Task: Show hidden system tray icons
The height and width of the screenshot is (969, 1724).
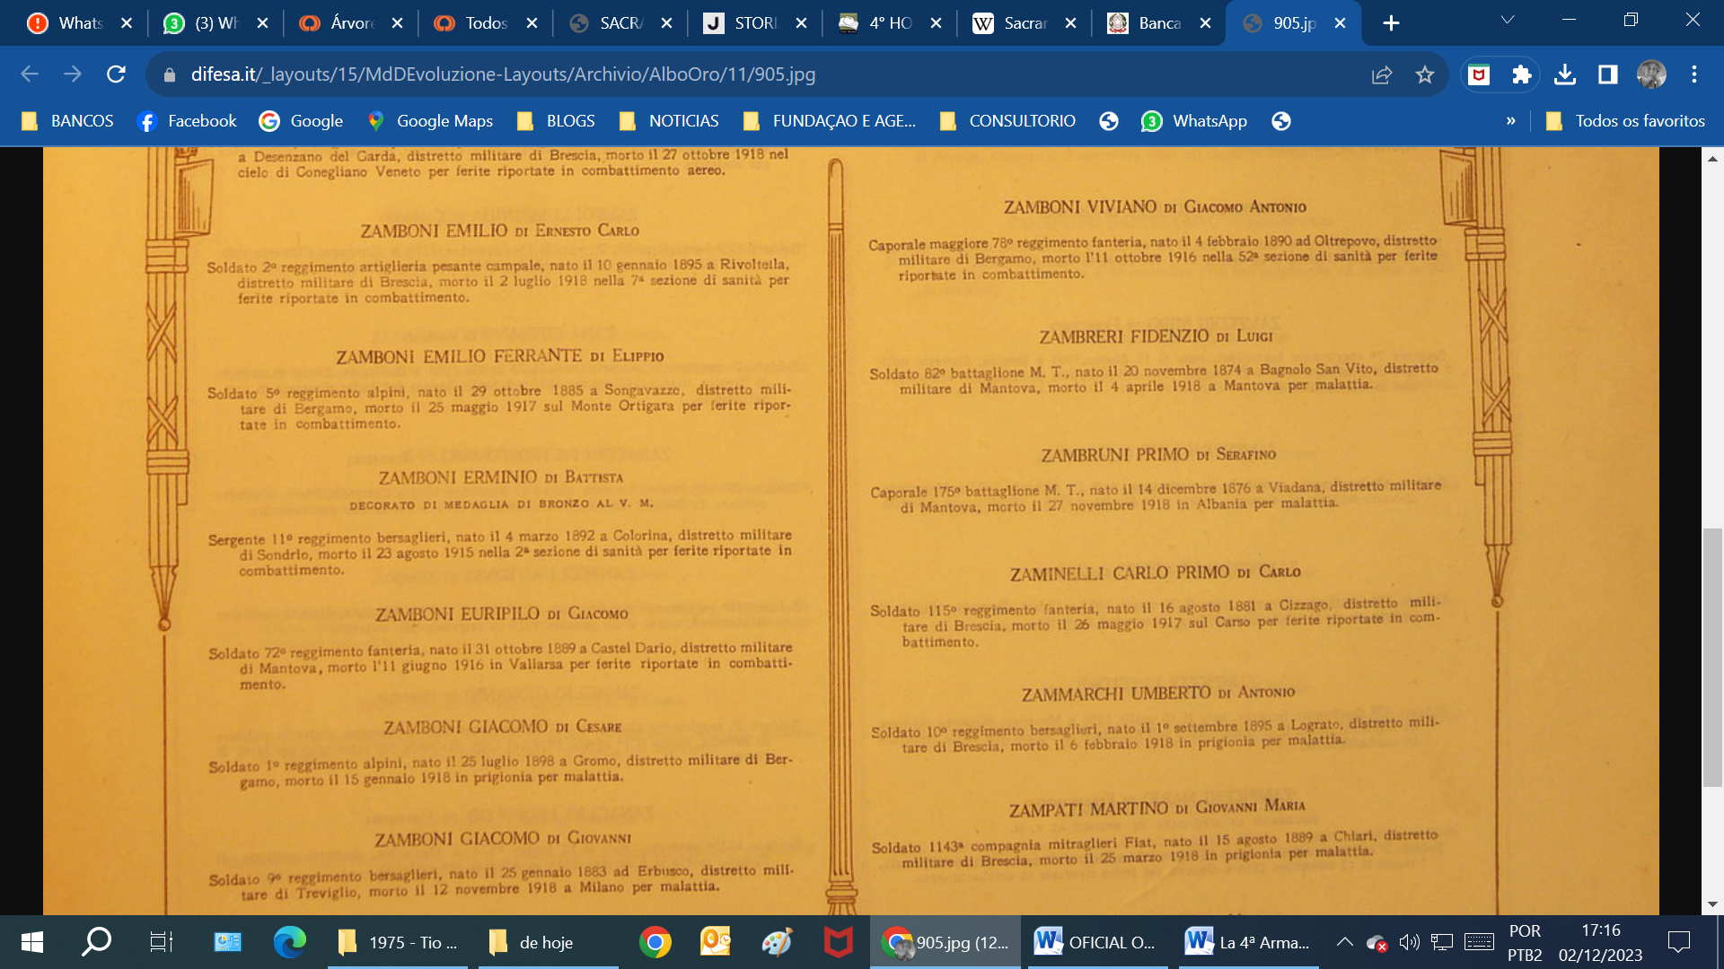Action: point(1344,942)
